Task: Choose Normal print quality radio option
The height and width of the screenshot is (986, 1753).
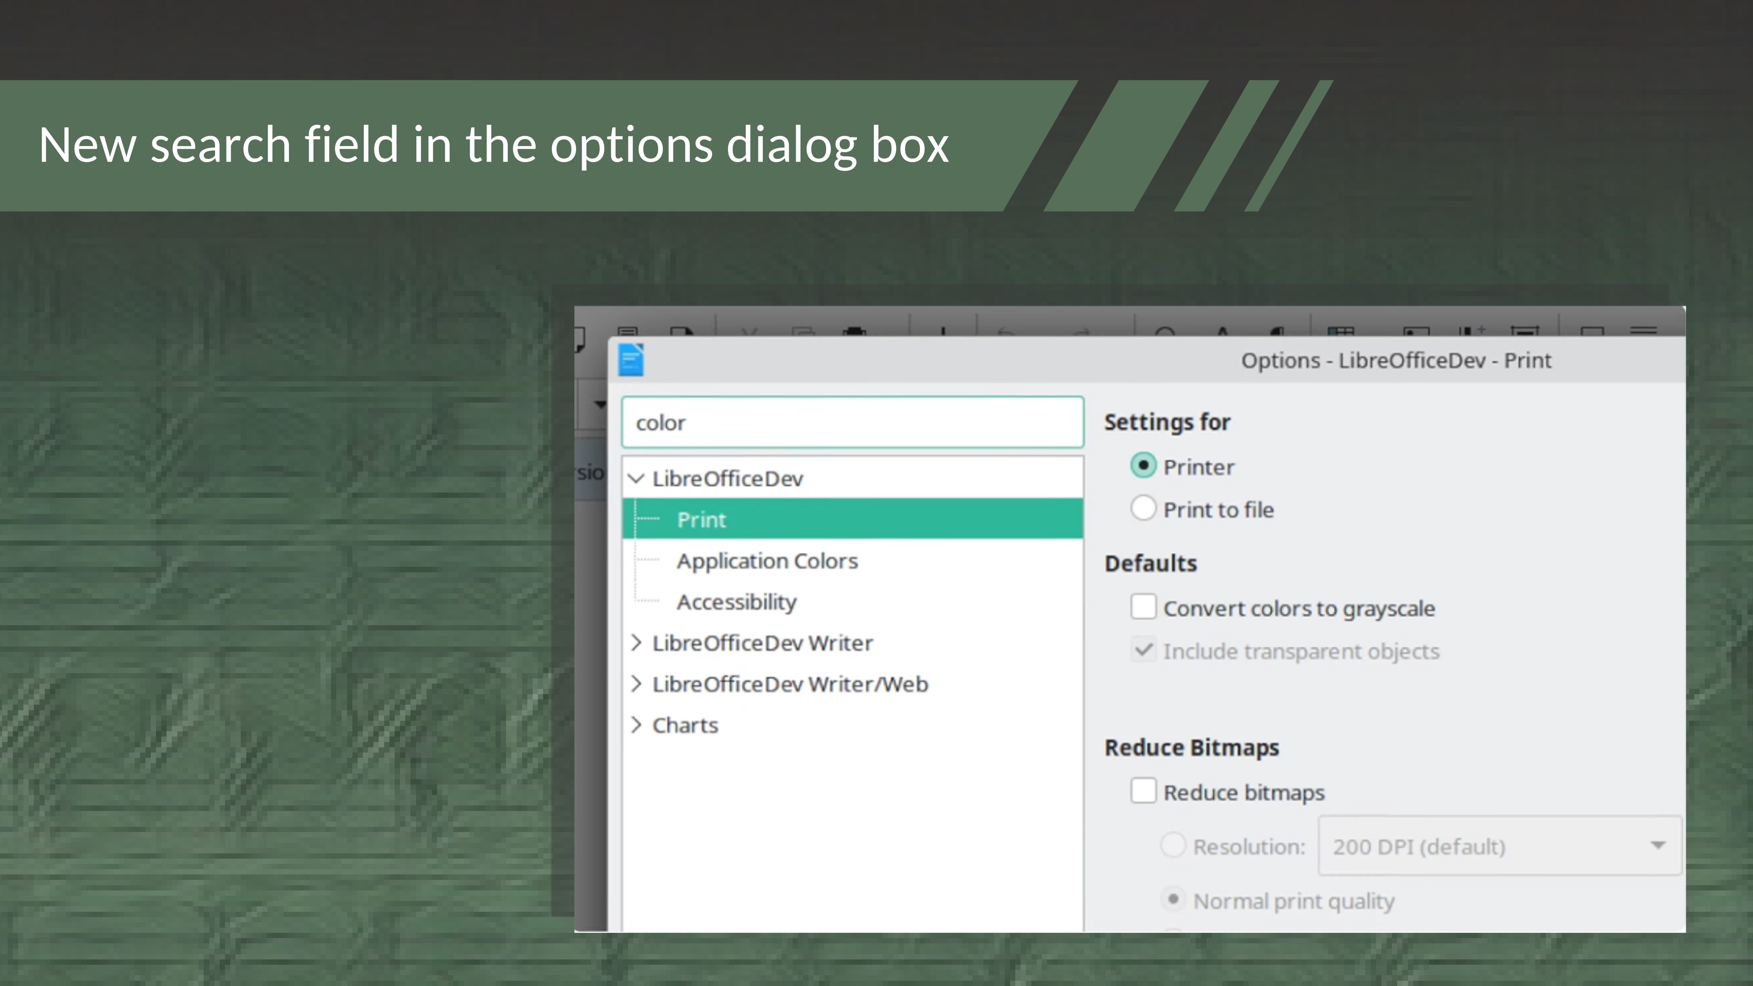Action: (1172, 900)
